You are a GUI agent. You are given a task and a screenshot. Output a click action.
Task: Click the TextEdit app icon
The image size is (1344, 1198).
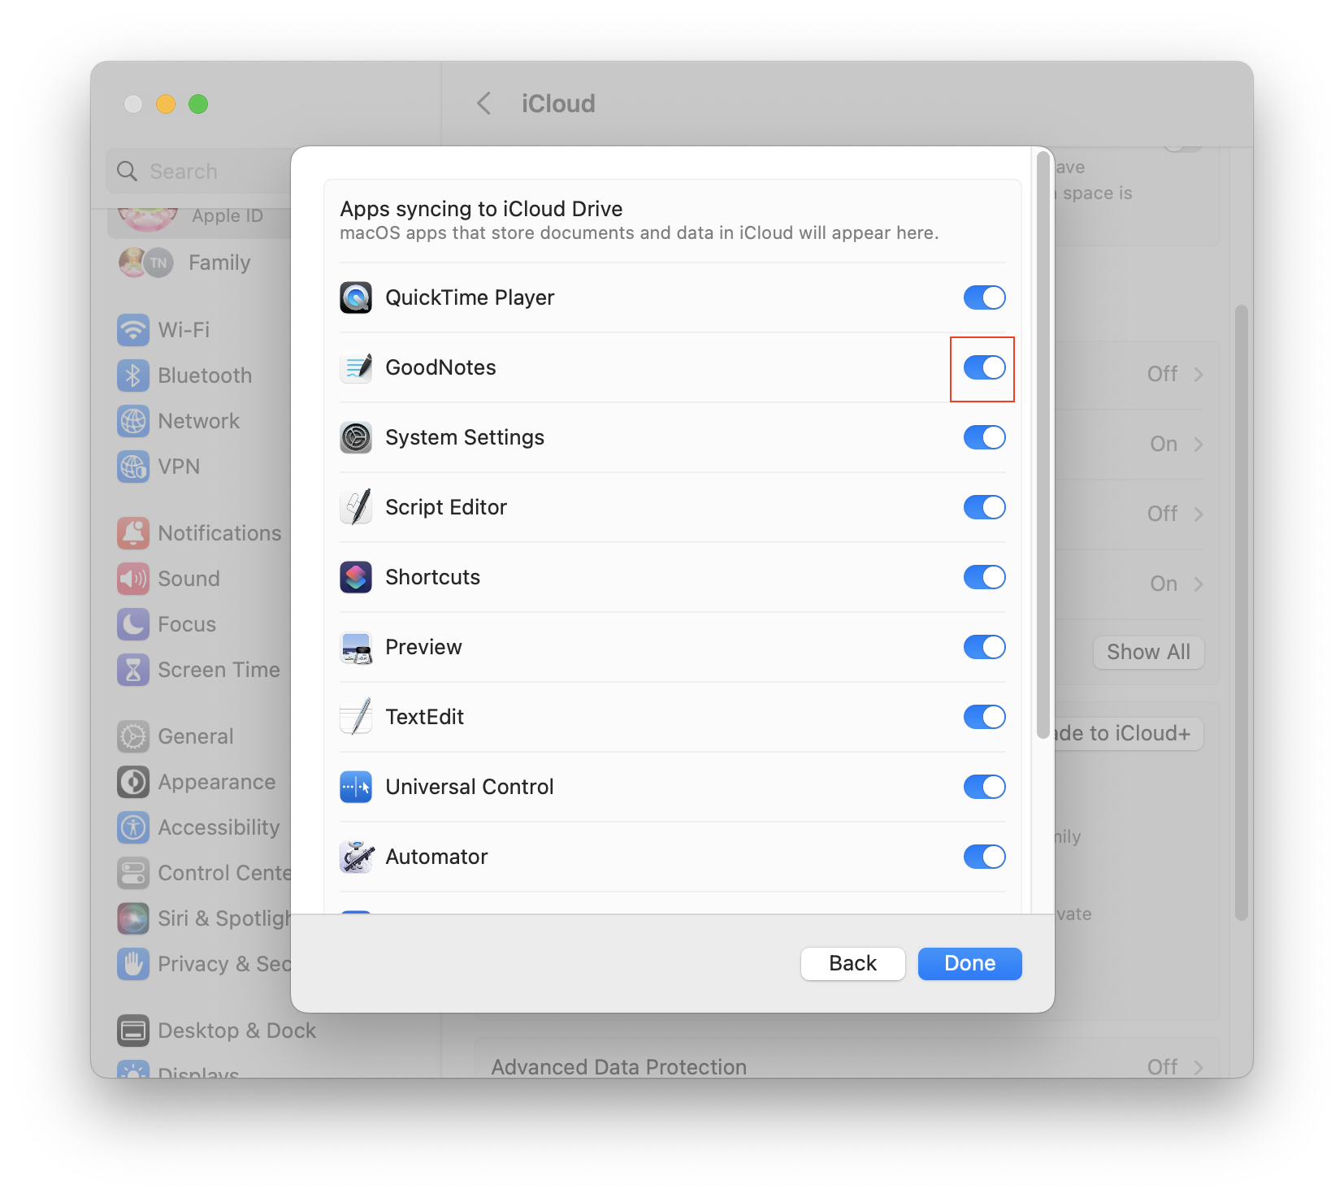pos(356,717)
